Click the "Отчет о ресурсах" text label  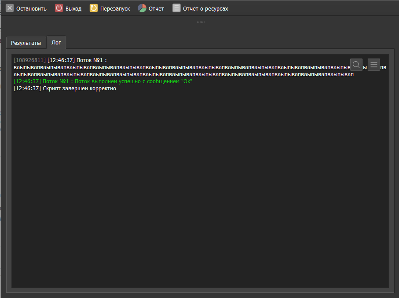click(x=205, y=9)
